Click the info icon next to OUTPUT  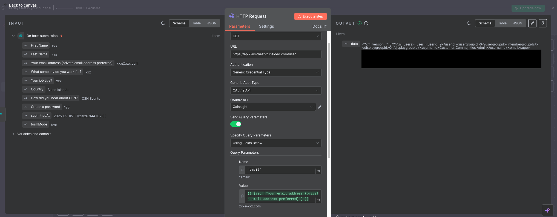(x=366, y=23)
